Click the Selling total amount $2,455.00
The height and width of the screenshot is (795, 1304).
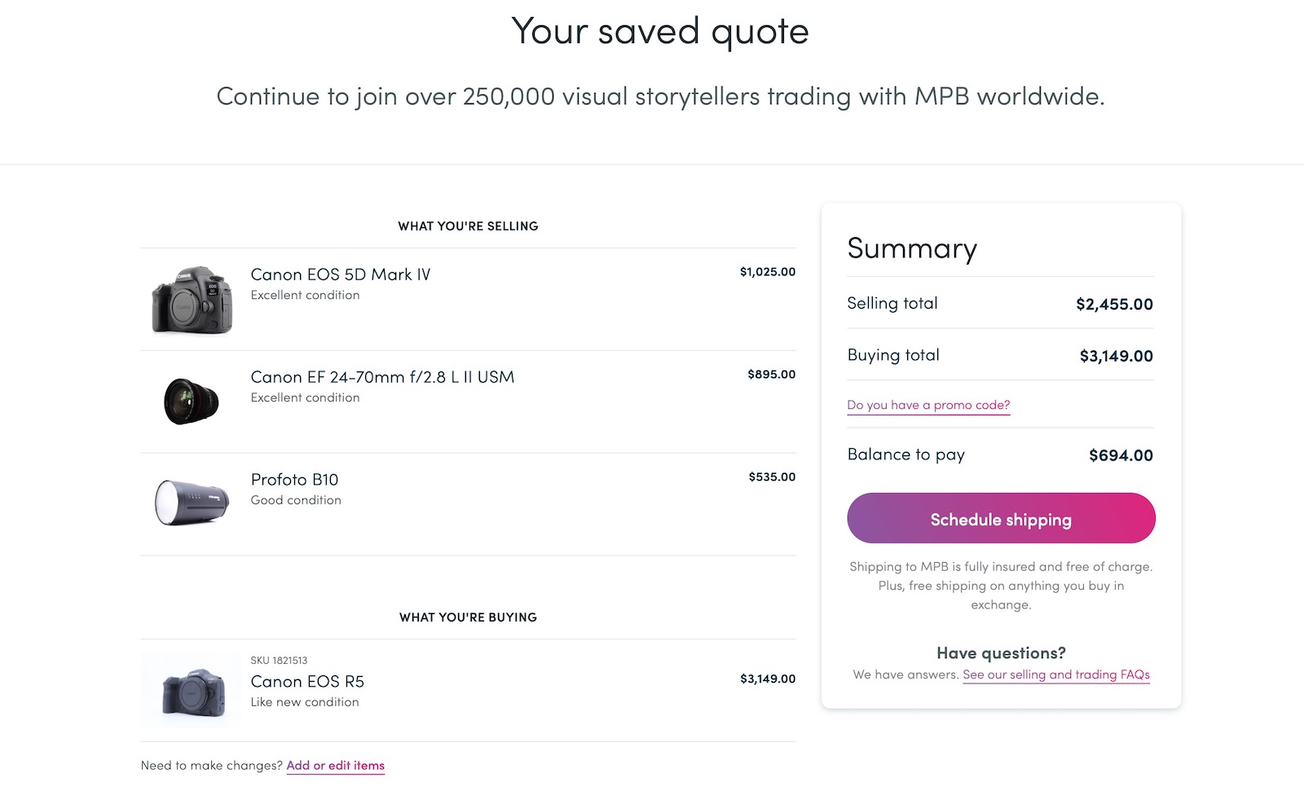pos(1114,305)
